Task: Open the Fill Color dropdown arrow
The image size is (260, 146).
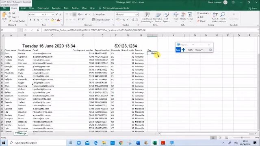Action: click(55, 20)
